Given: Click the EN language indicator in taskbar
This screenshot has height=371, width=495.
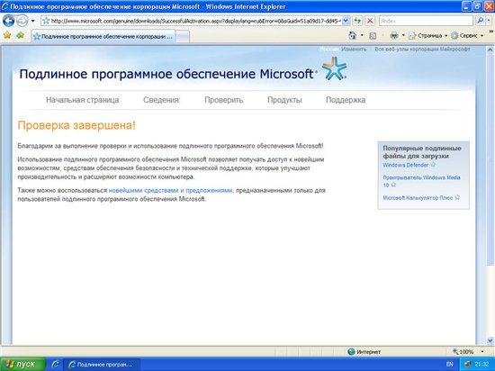Looking at the screenshot, I should (x=449, y=365).
